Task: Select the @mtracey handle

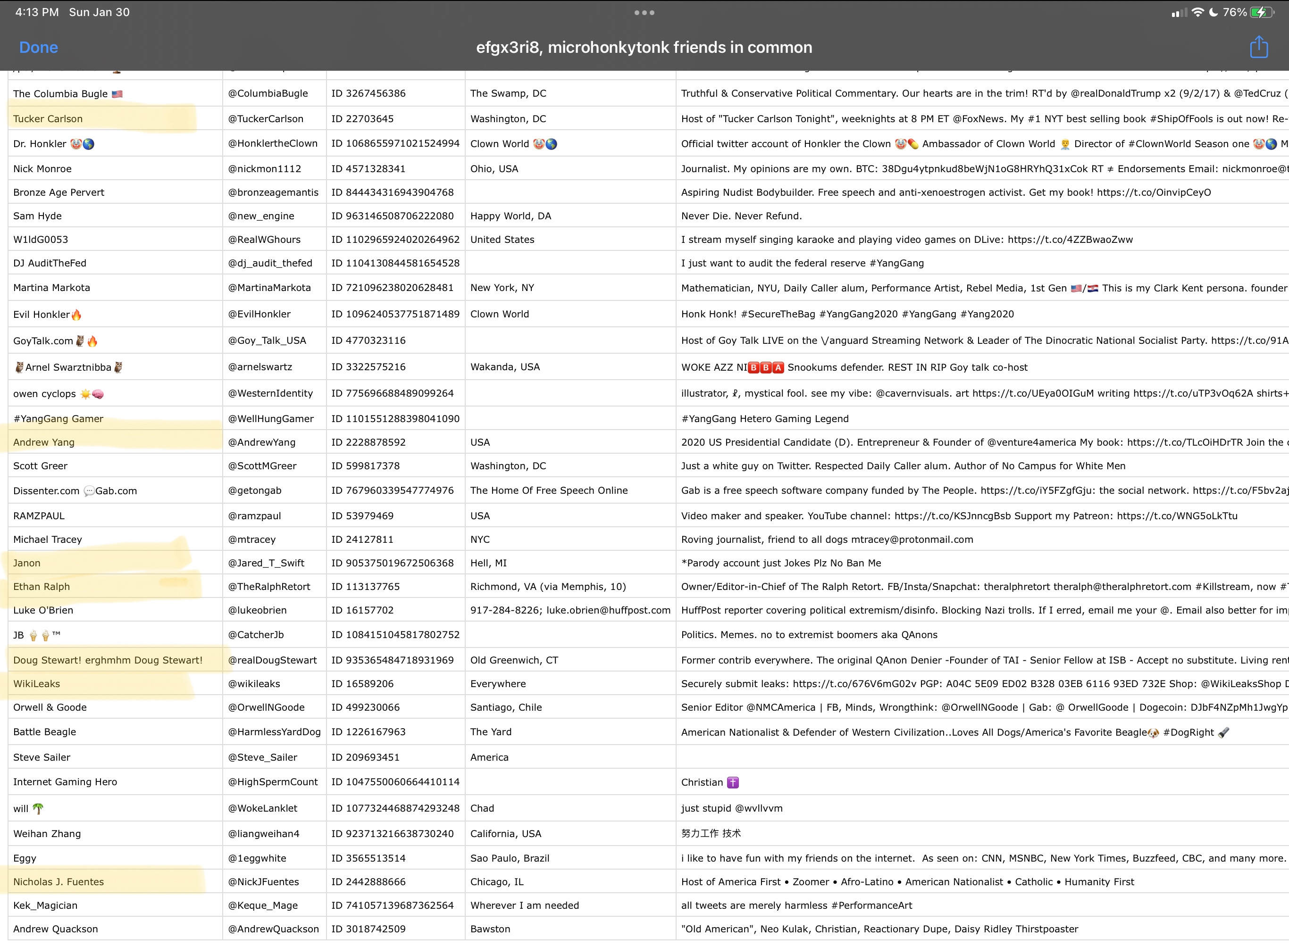Action: (x=252, y=539)
